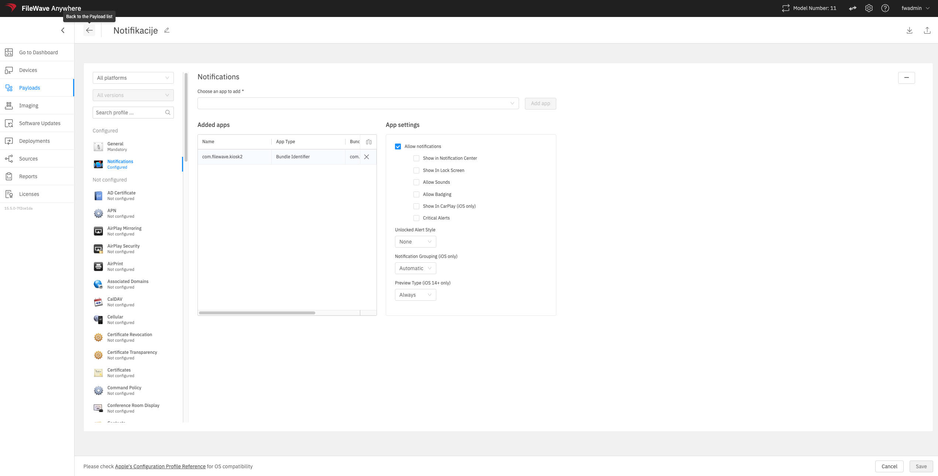Open the All platforms dropdown
This screenshot has width=938, height=476.
[x=133, y=78]
